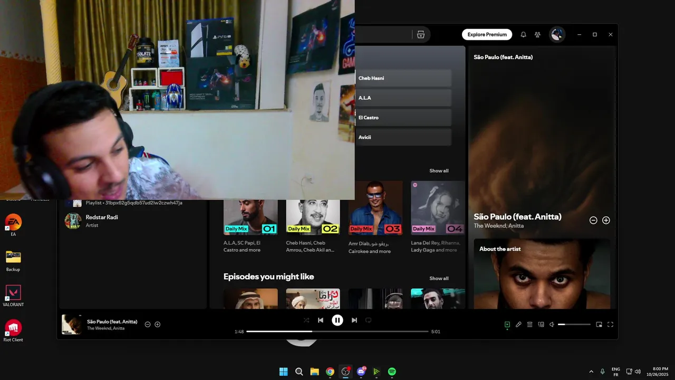
Task: Switch to OBS Studio in the taskbar
Action: coord(345,372)
